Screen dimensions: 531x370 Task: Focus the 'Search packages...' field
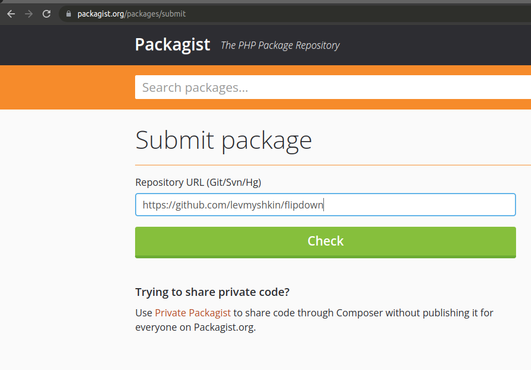click(x=332, y=87)
